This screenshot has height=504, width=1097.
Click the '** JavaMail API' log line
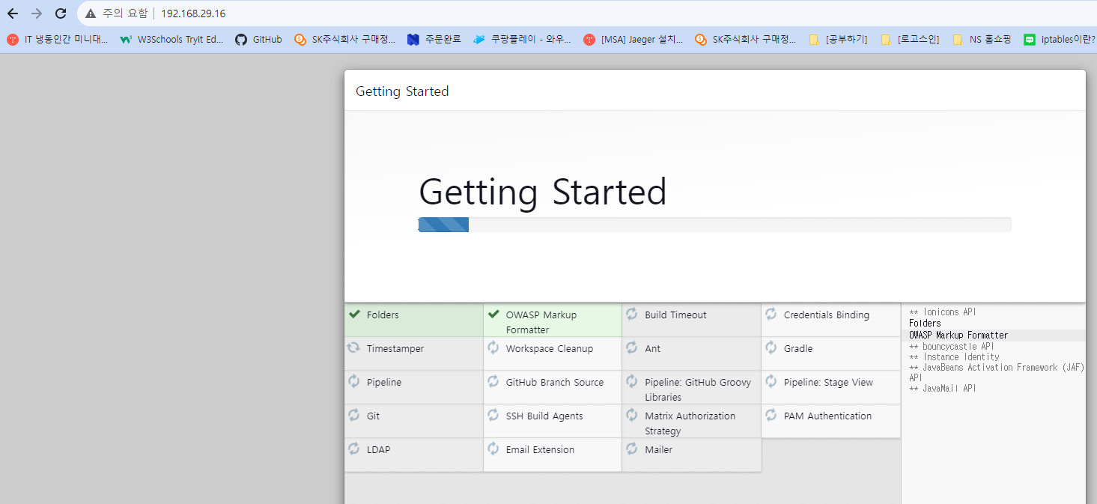click(x=943, y=389)
